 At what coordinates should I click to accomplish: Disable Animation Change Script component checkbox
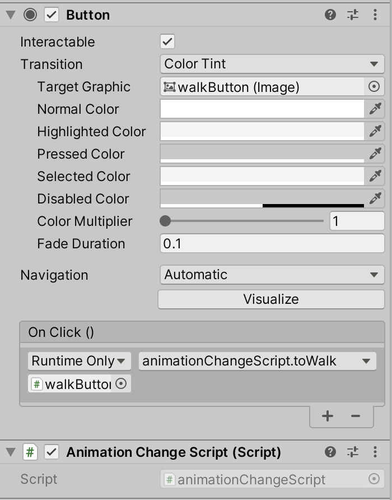click(52, 452)
